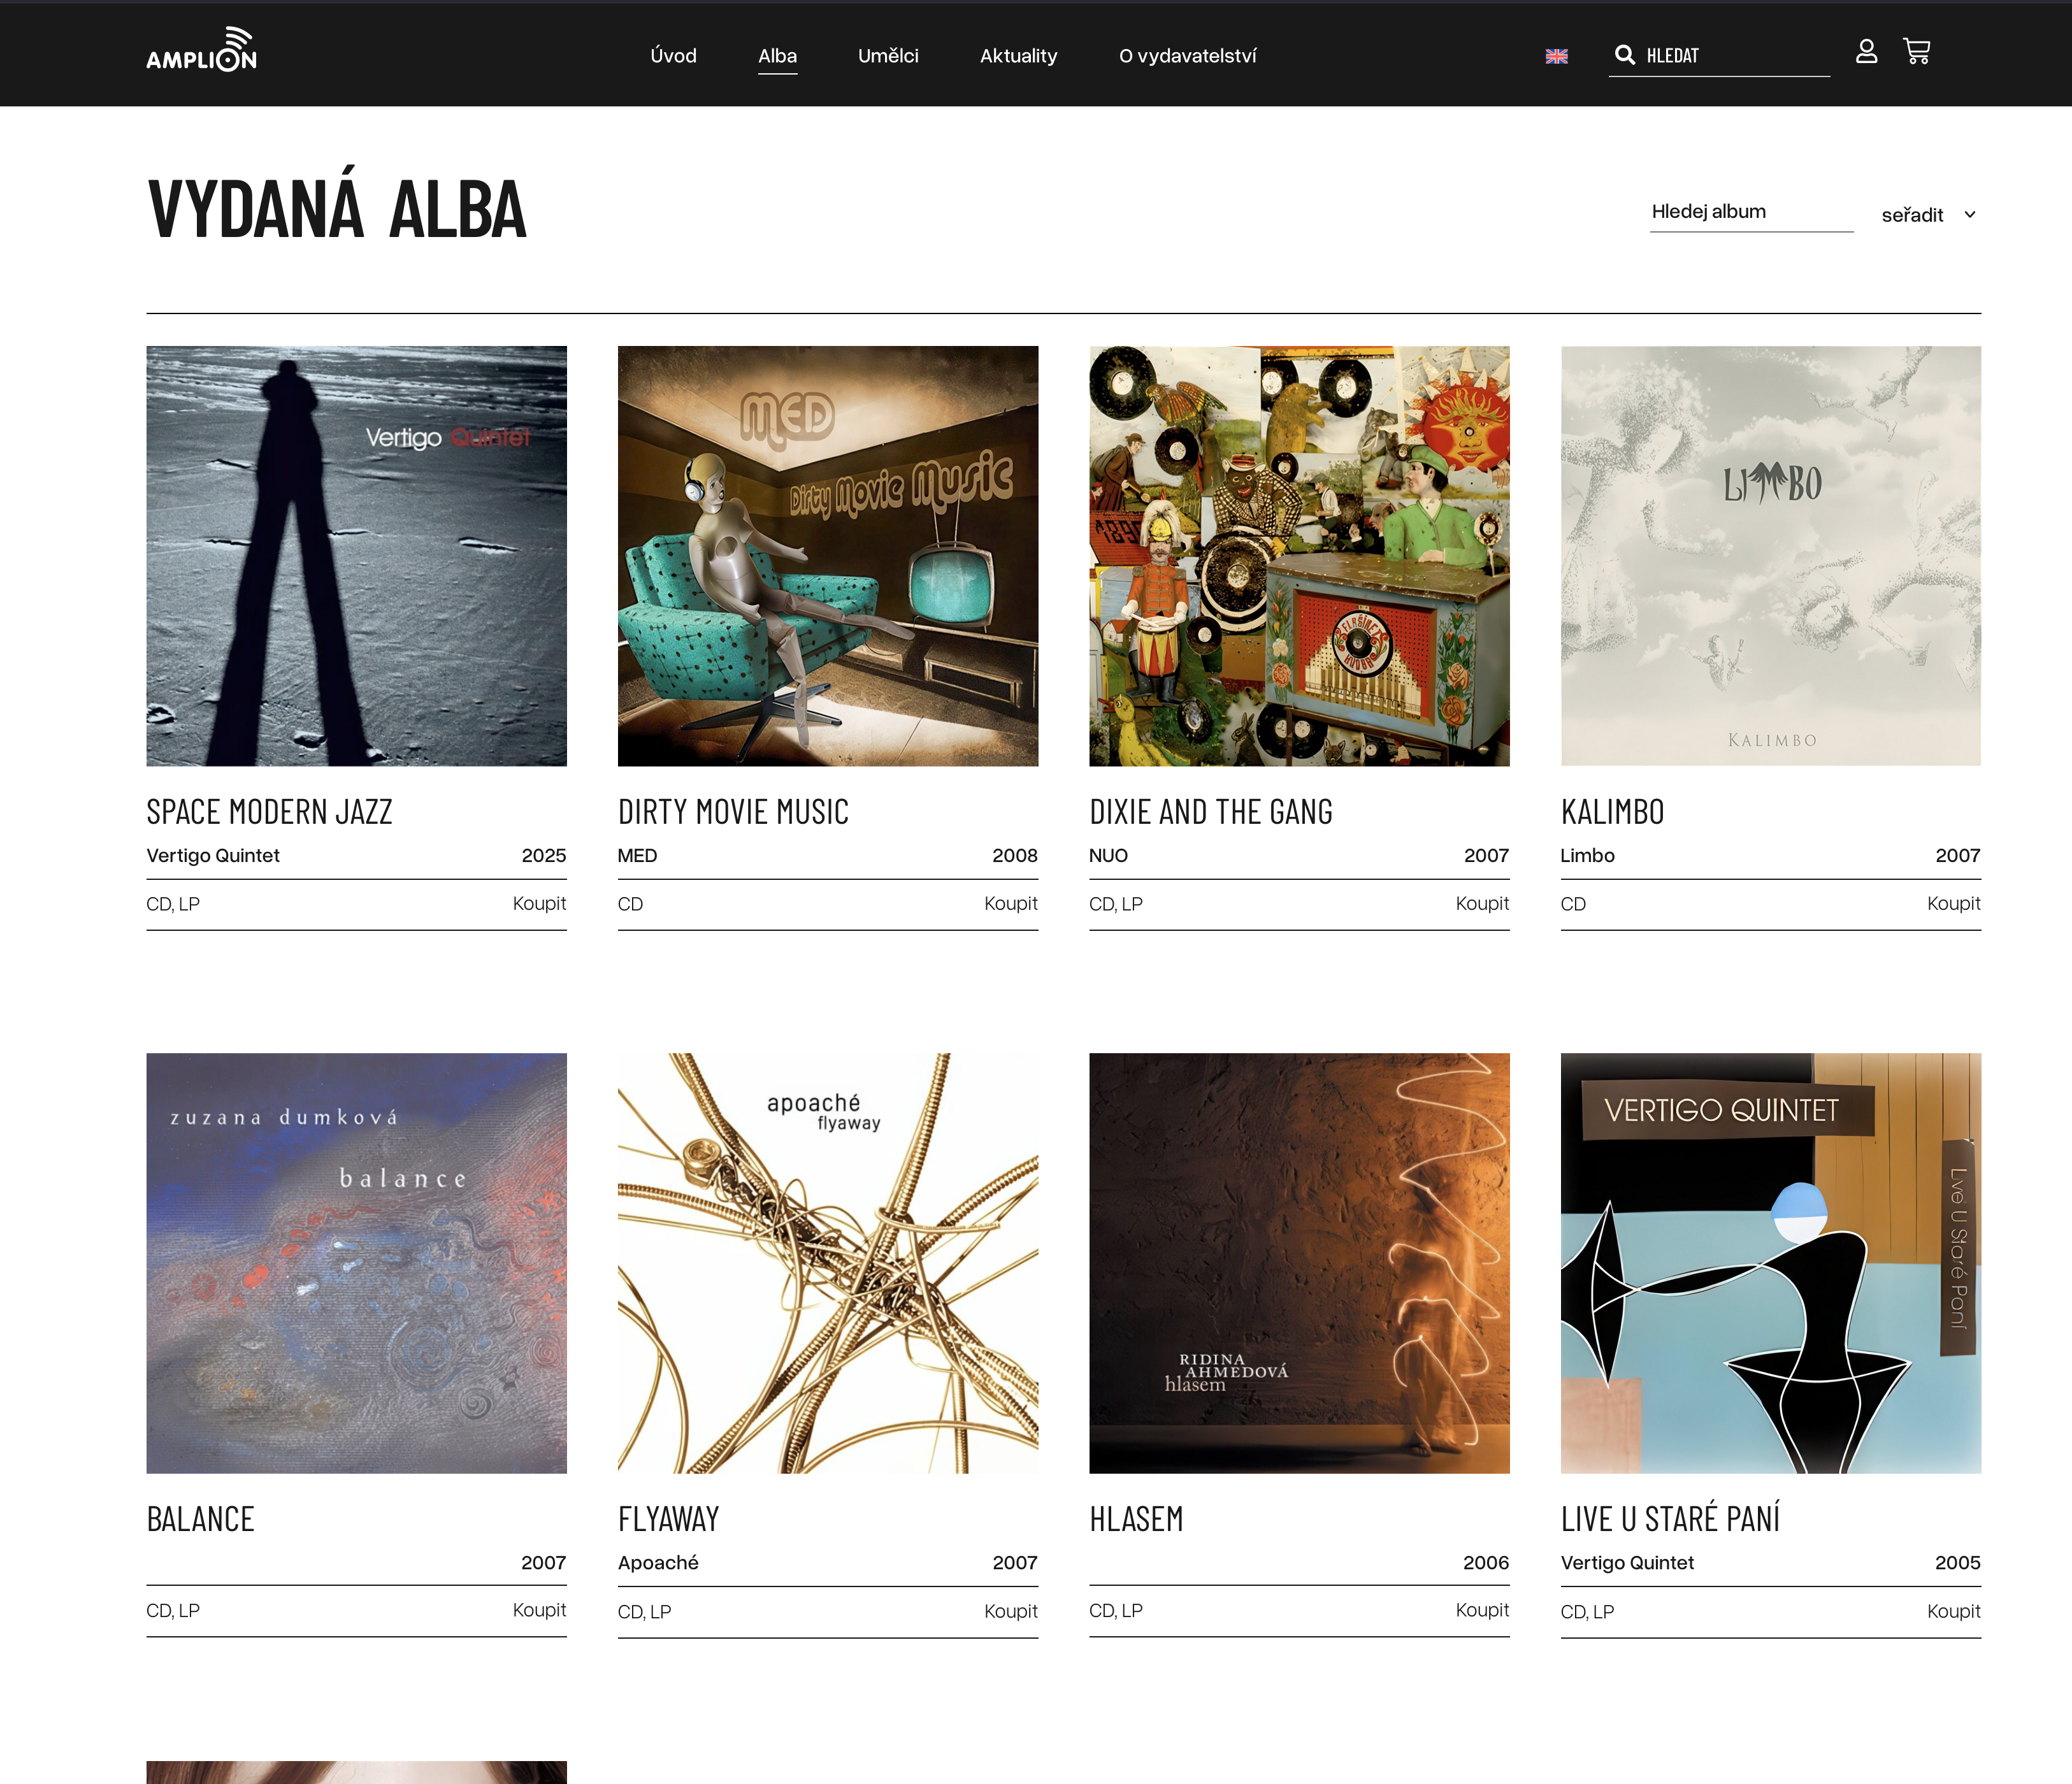This screenshot has height=1784, width=2072.
Task: Click the Hlasem album cover
Action: tap(1299, 1263)
